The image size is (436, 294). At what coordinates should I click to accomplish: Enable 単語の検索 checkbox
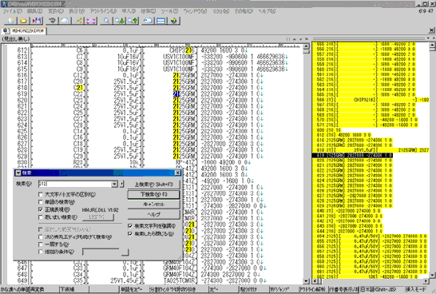point(41,202)
